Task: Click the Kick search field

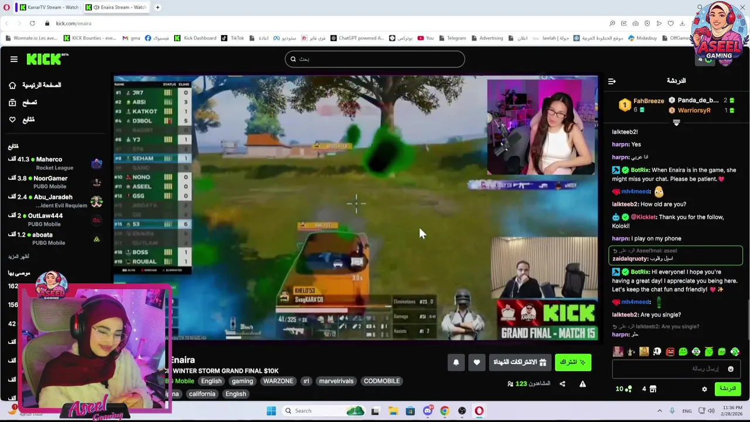Action: [x=375, y=59]
